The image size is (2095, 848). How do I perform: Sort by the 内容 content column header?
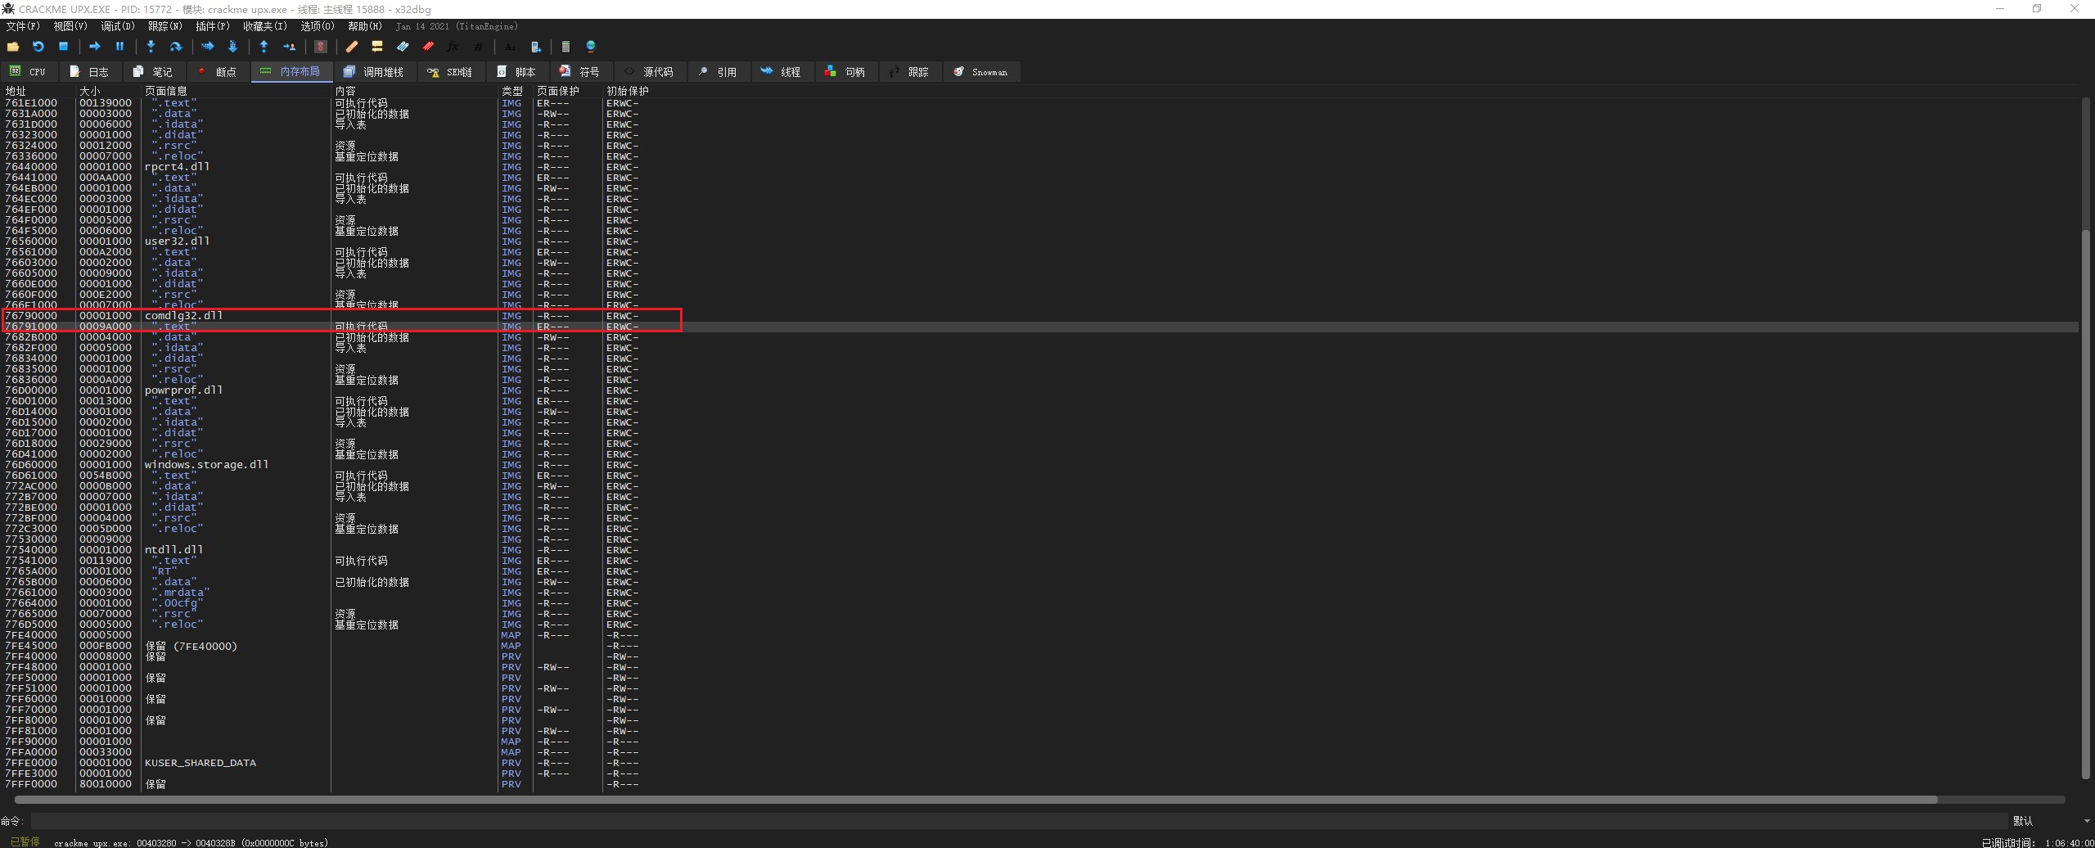click(x=414, y=91)
